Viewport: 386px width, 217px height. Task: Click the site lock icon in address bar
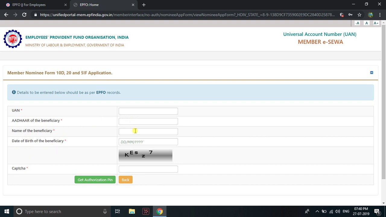(36, 15)
